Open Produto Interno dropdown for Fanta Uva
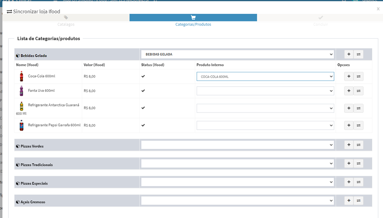This screenshot has height=218, width=383. [x=265, y=91]
